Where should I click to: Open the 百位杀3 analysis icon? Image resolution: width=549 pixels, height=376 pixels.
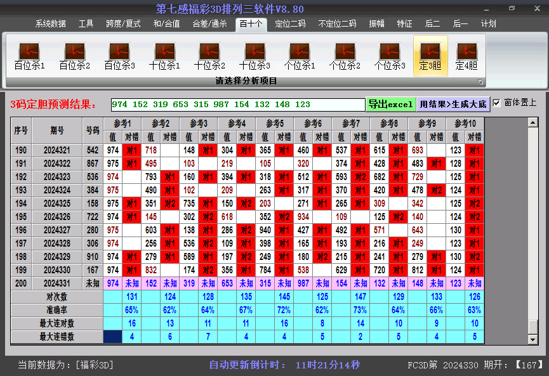click(119, 56)
